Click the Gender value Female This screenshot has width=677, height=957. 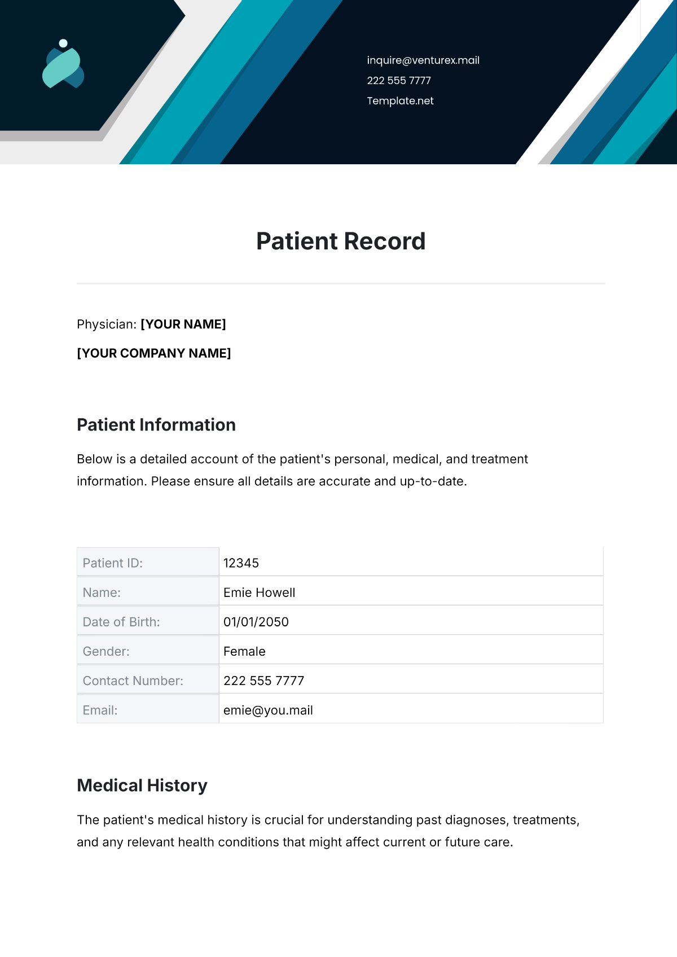[244, 651]
